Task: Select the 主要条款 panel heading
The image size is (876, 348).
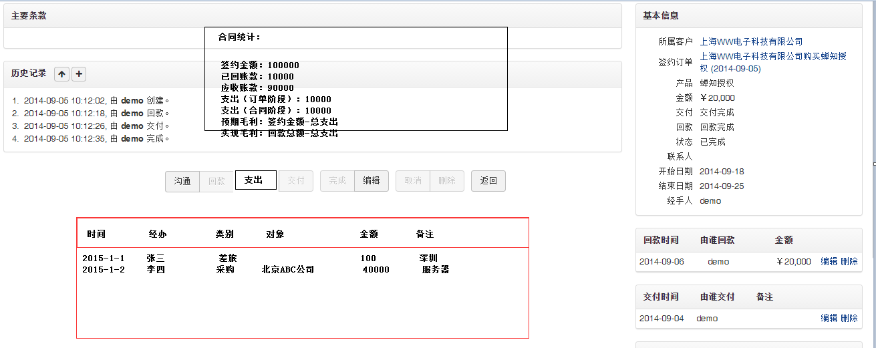Action: pos(29,15)
